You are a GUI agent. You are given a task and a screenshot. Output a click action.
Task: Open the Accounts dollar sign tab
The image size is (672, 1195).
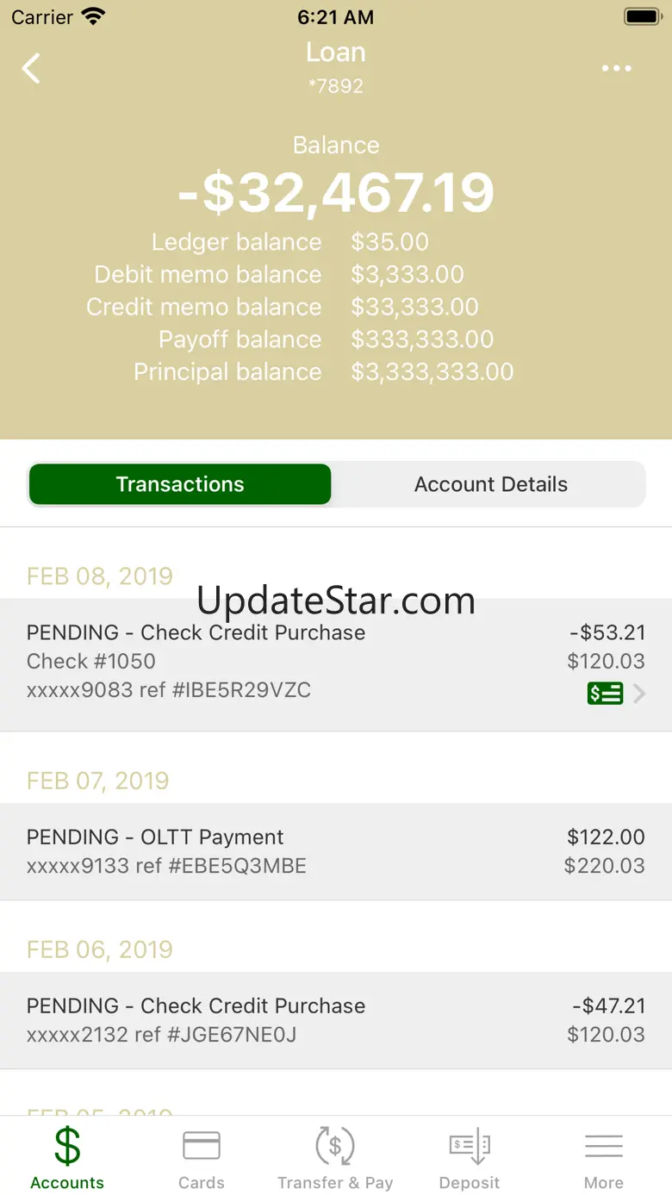point(67,1157)
